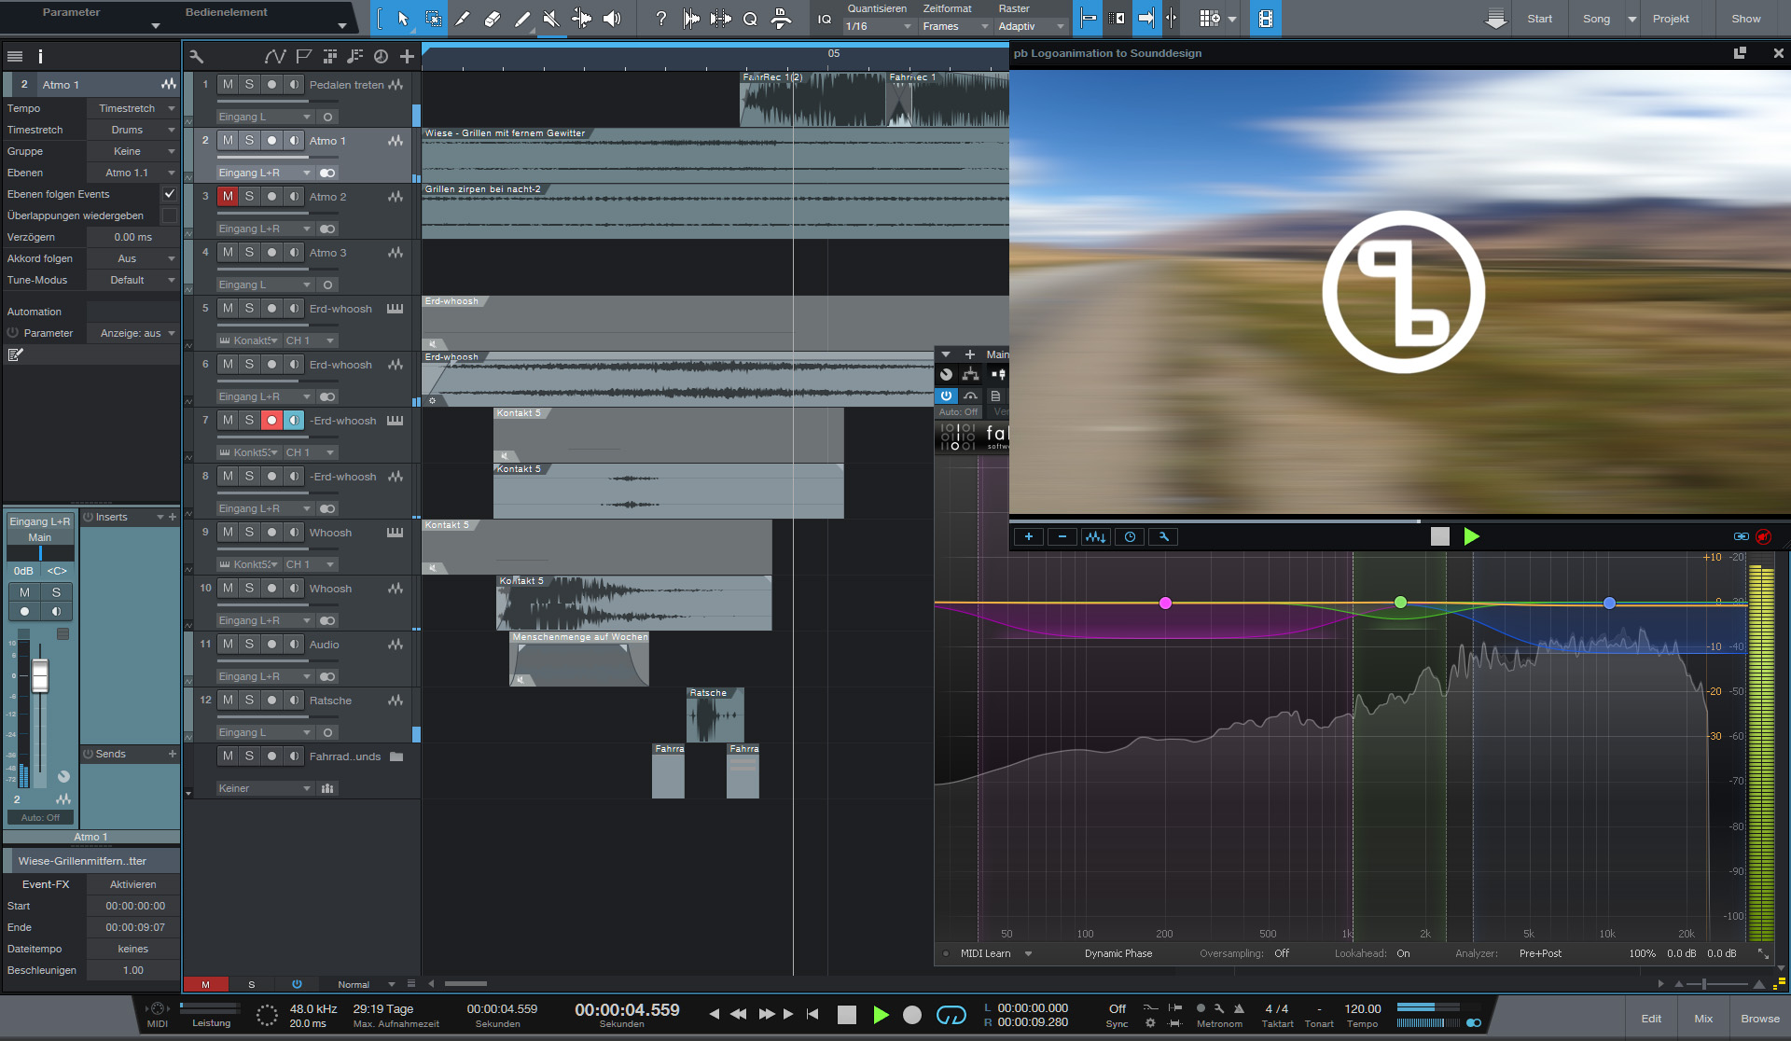Toggle the video player filmstrip icon

[1265, 19]
